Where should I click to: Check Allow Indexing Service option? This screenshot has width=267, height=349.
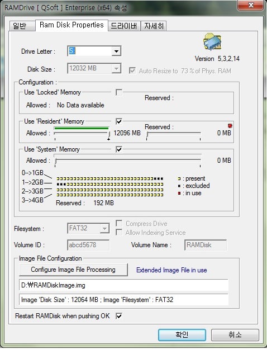[x=119, y=232]
